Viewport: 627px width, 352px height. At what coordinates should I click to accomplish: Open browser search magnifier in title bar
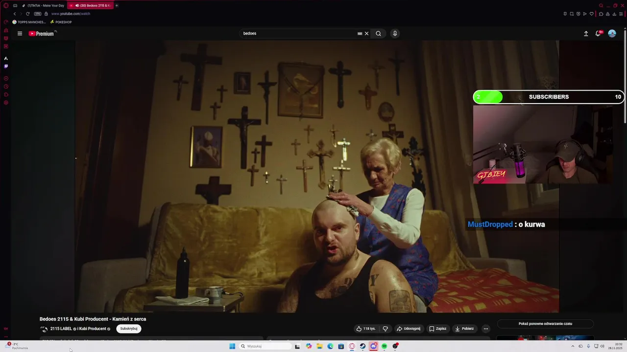pyautogui.click(x=601, y=5)
